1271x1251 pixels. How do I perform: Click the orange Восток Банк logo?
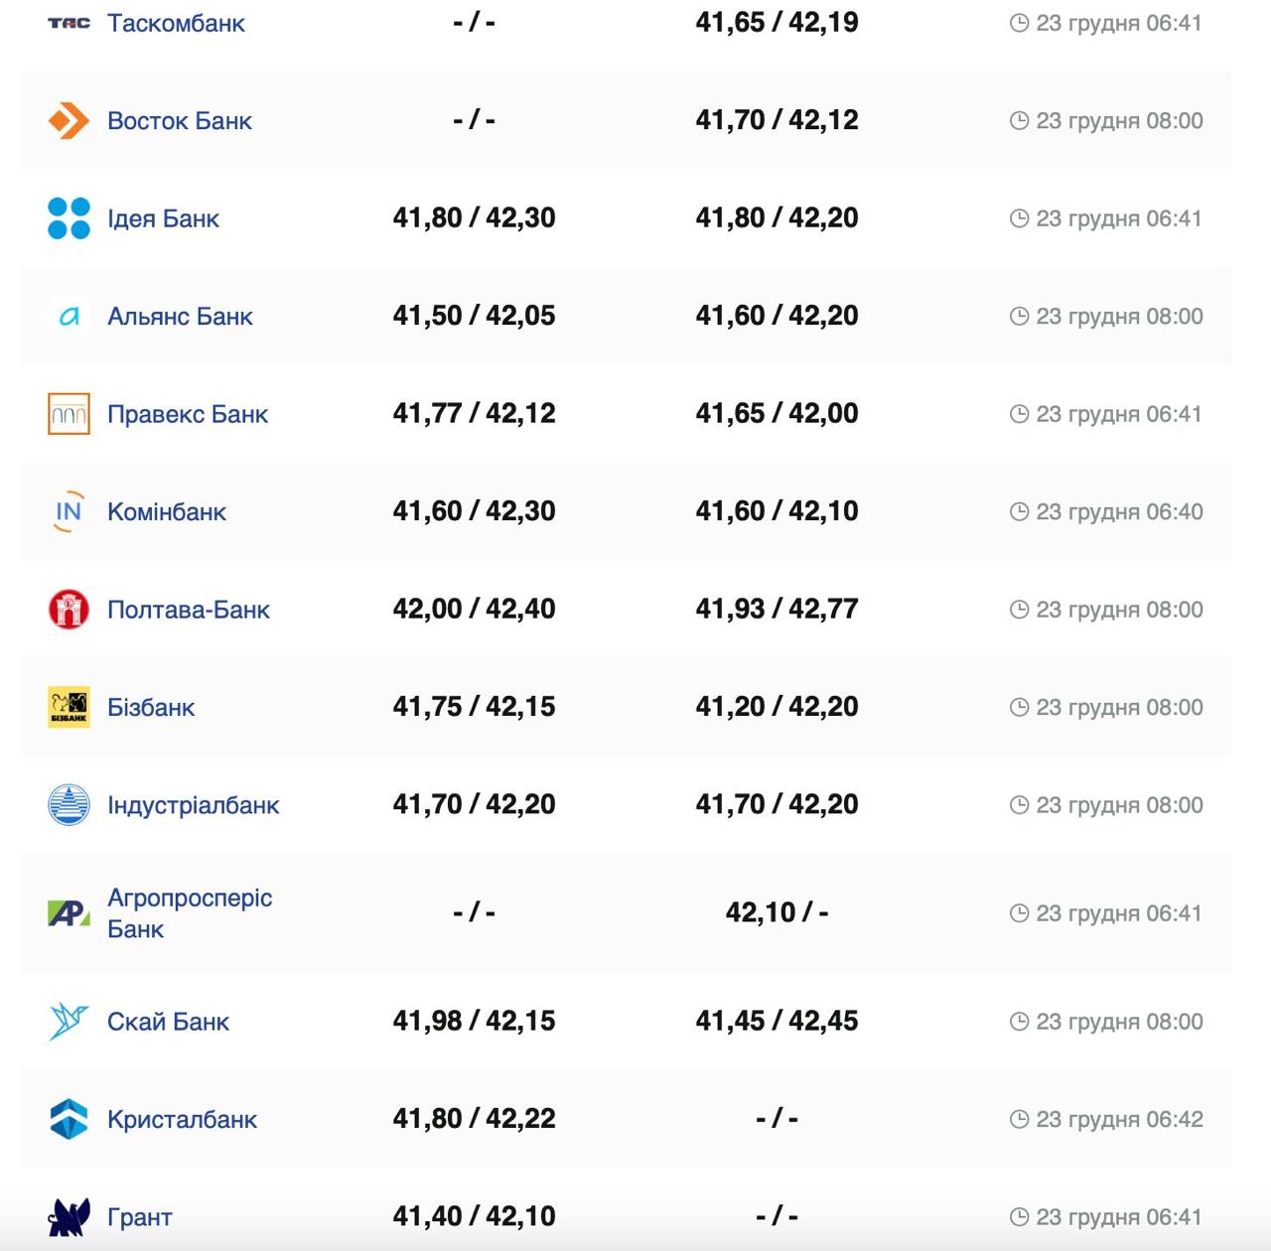(x=69, y=121)
